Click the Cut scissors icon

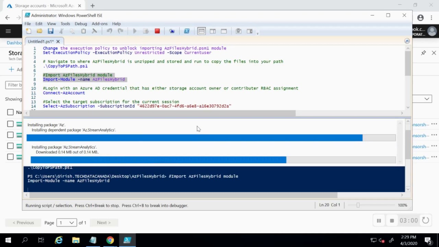61,31
